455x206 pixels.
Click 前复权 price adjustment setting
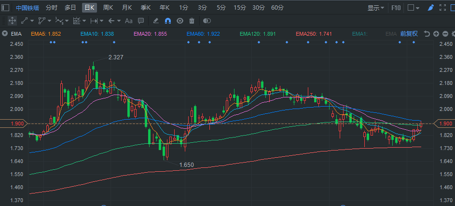409,34
